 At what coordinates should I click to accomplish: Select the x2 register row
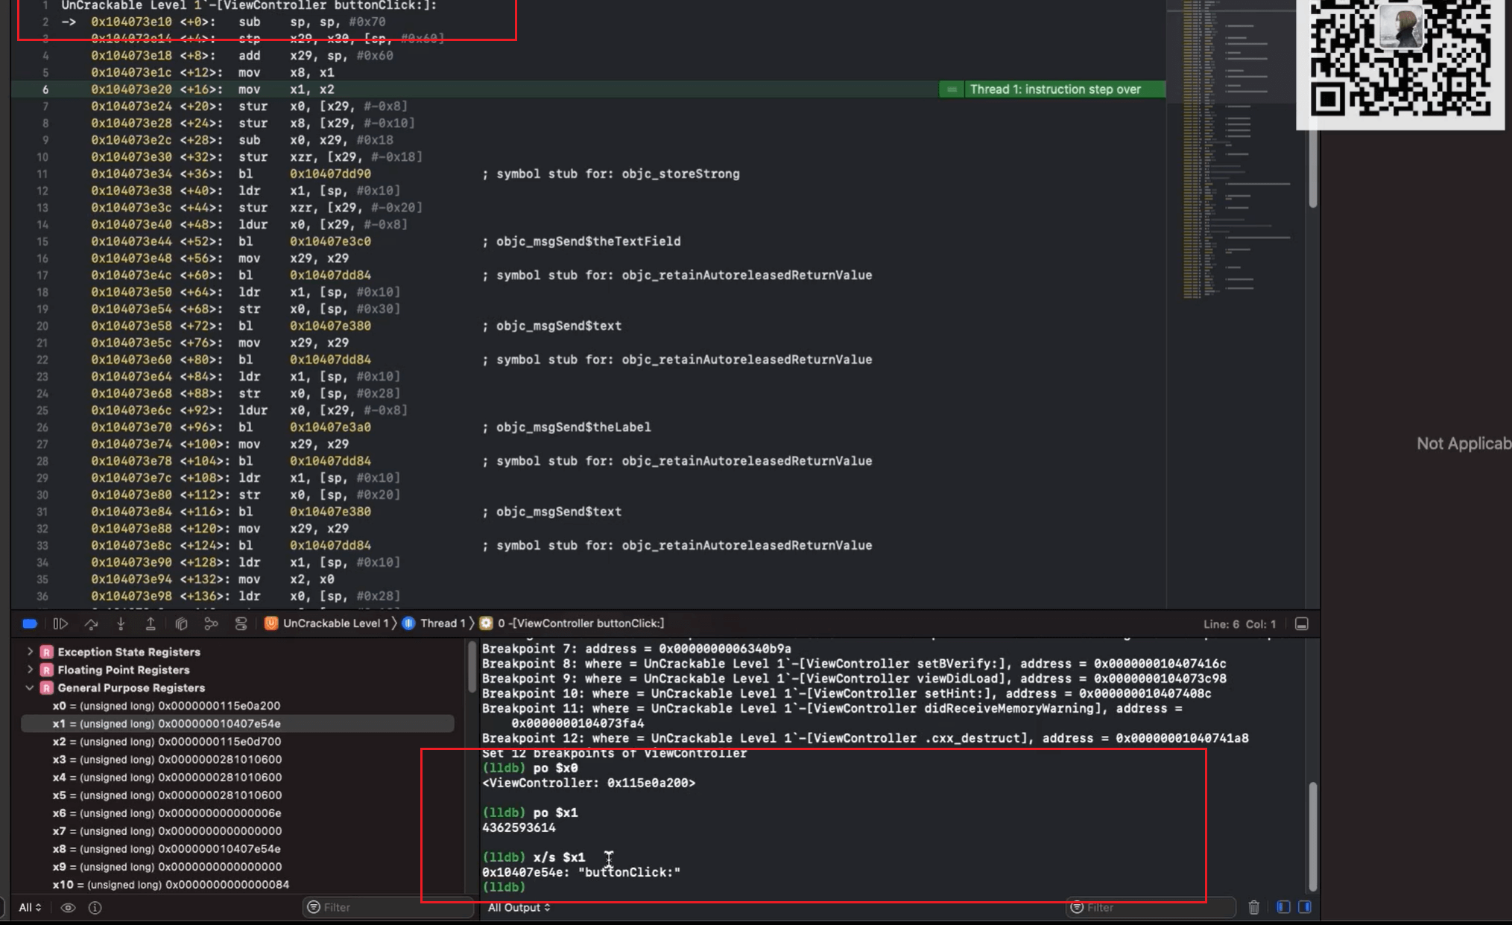(x=166, y=741)
